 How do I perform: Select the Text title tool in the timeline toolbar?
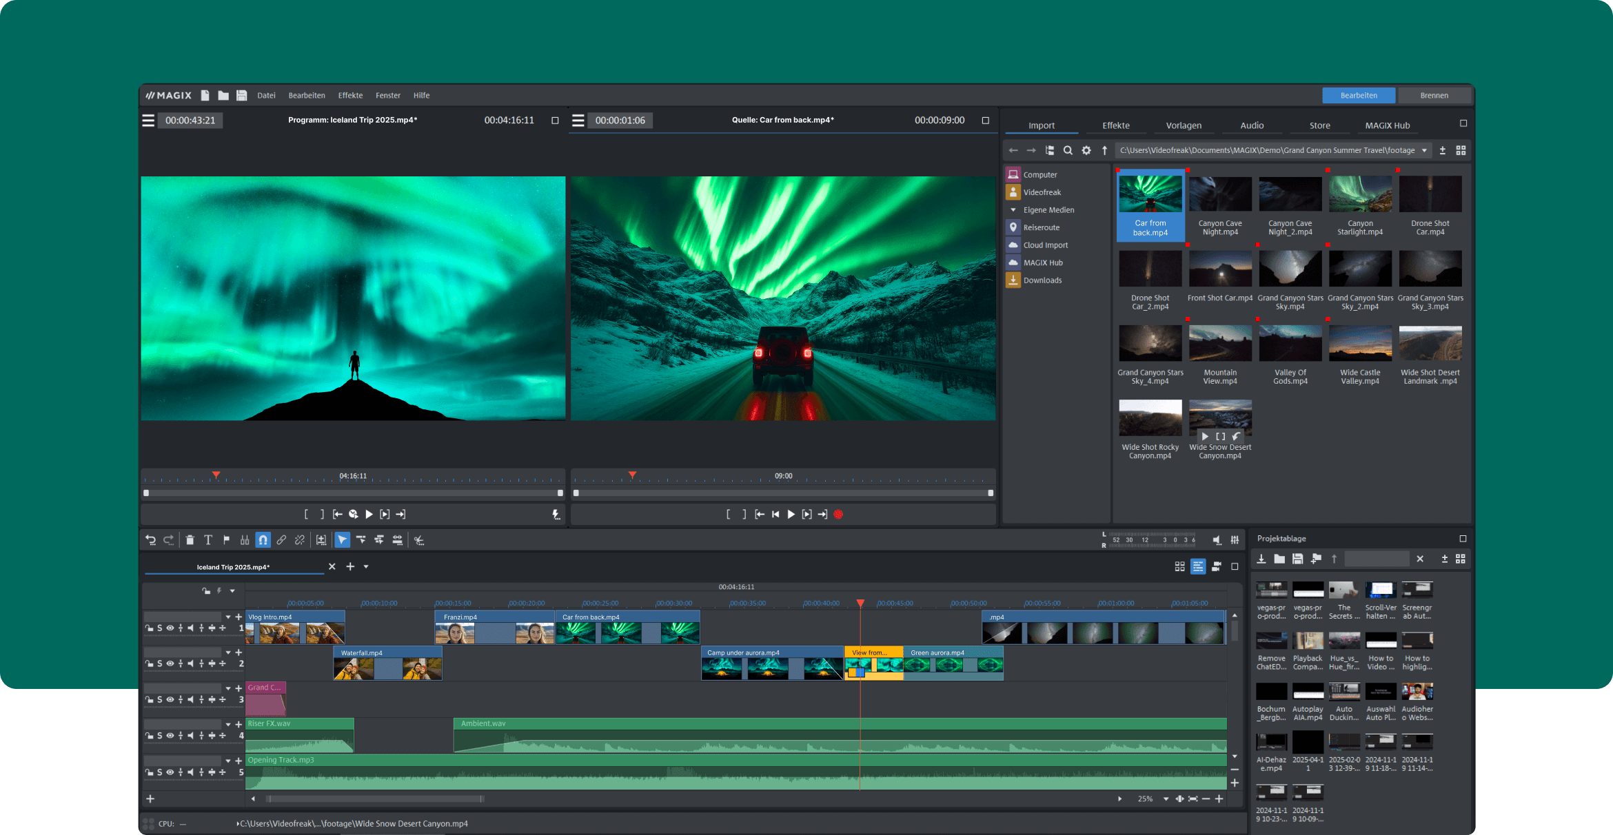coord(209,539)
